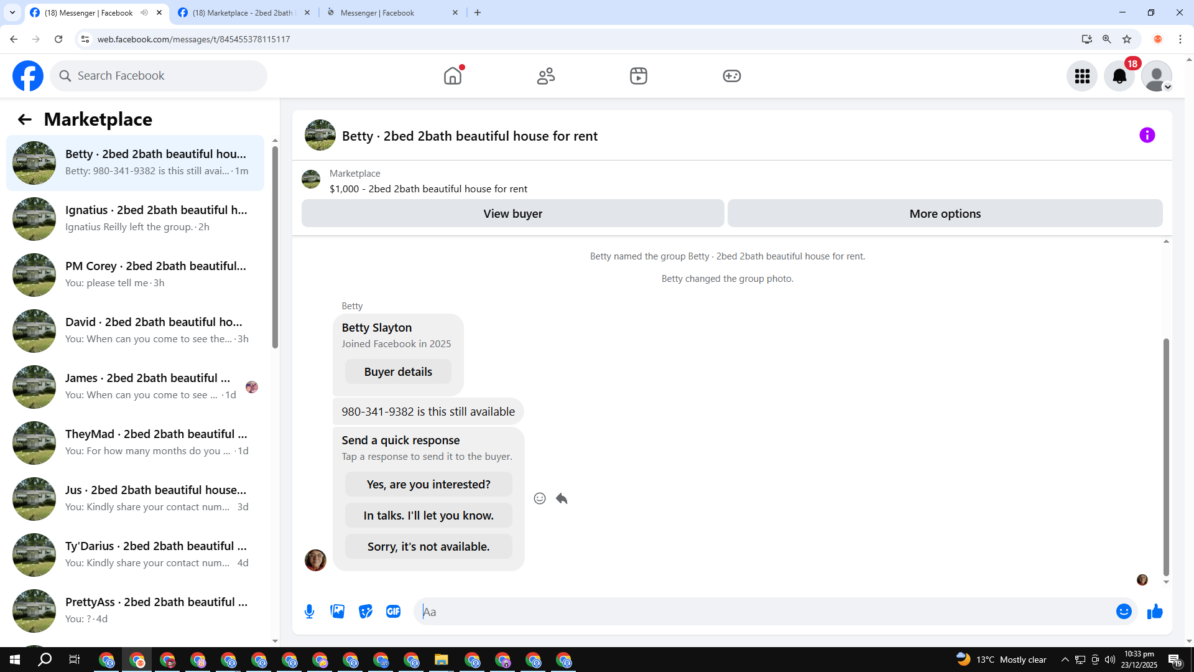
Task: Open the GIF picker
Action: 393,612
